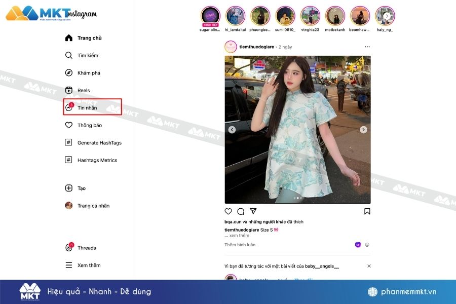View the sugar.blin live story
The image size is (456, 304).
pos(210,16)
